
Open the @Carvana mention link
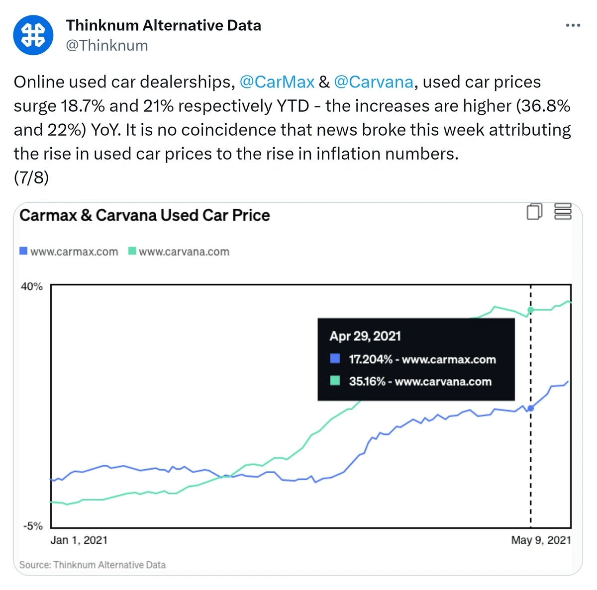pos(374,82)
